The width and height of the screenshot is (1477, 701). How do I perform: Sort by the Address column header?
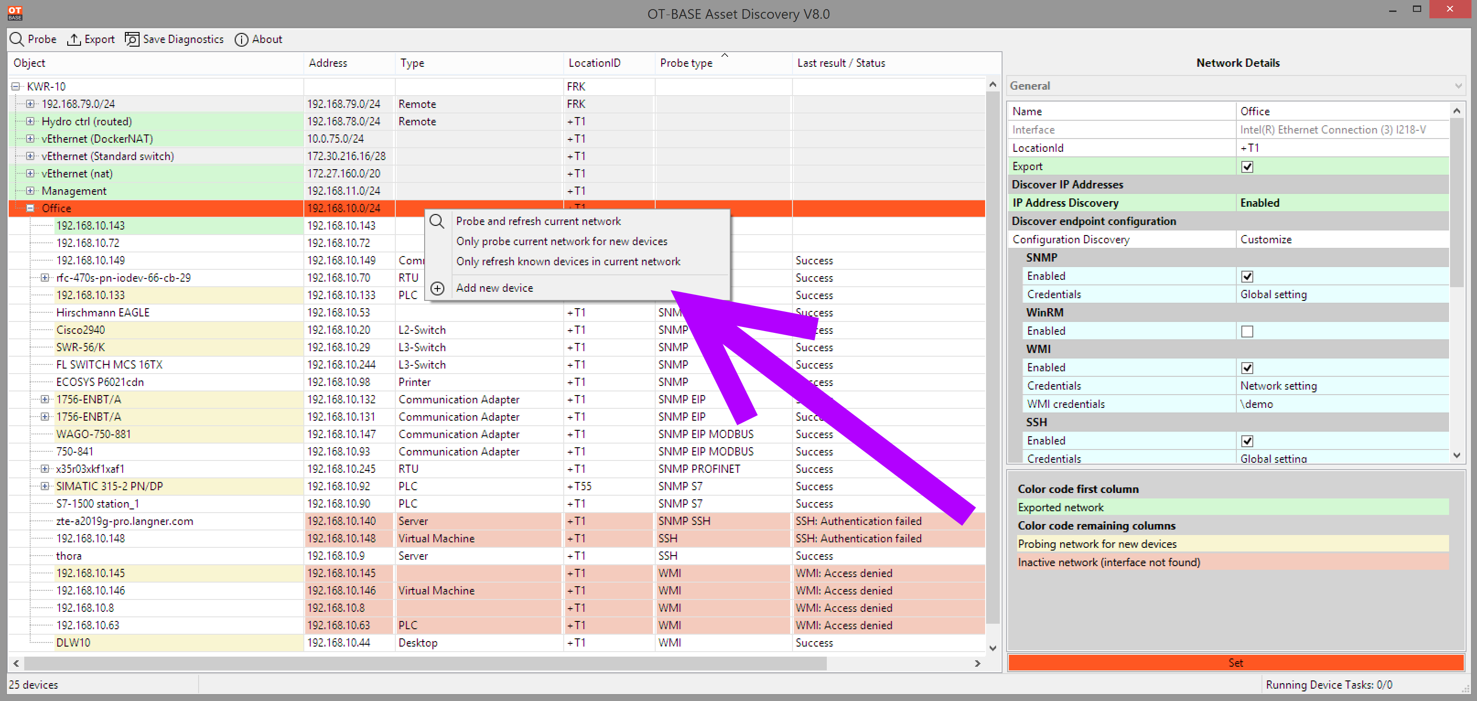click(x=349, y=63)
